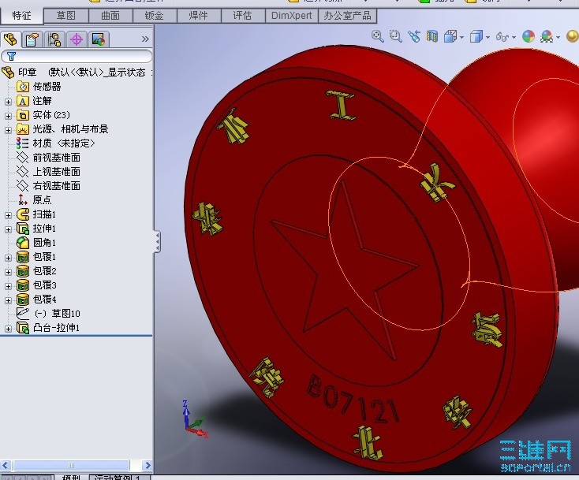Expand more manager tabs with double arrow
This screenshot has height=480, width=579.
point(145,39)
